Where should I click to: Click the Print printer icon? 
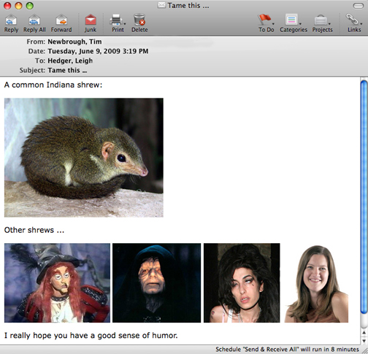(x=116, y=20)
